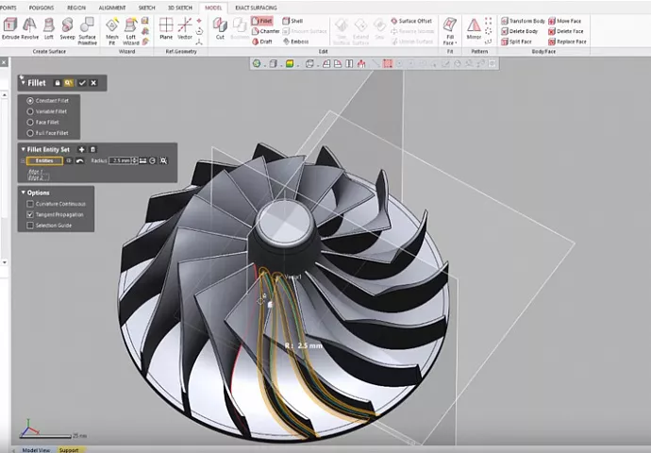Select Edge 1 in entity list
The height and width of the screenshot is (453, 651).
click(36, 171)
